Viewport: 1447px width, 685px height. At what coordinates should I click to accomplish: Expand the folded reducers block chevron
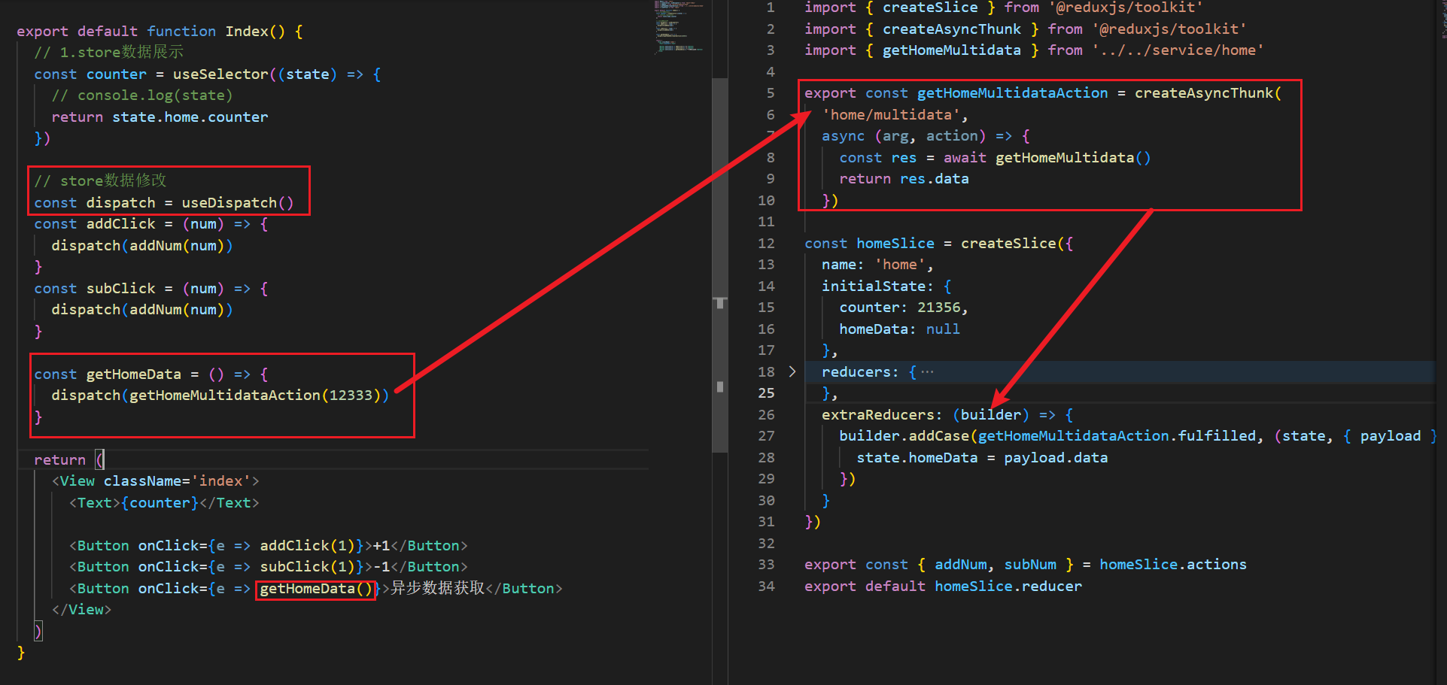click(x=792, y=371)
